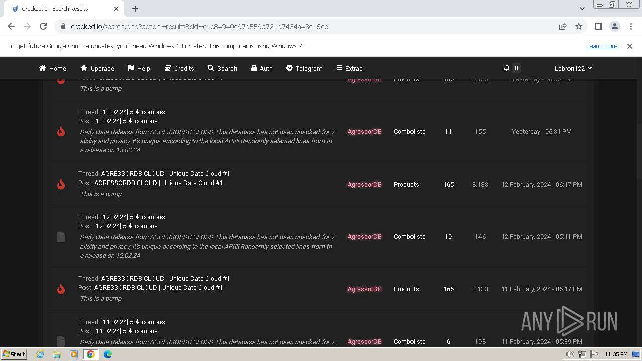The image size is (642, 361).
Task: Open AGRESSORDB CLOUD thread dated 12 February
Action: (166, 173)
